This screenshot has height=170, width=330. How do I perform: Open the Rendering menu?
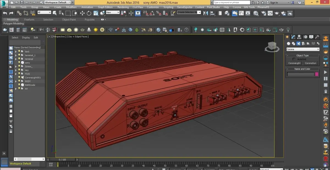pyautogui.click(x=123, y=7)
